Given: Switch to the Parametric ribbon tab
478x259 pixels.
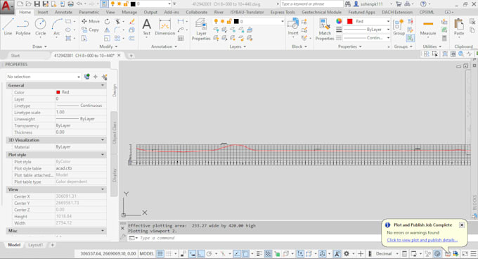Looking at the screenshot, I should pos(89,12).
